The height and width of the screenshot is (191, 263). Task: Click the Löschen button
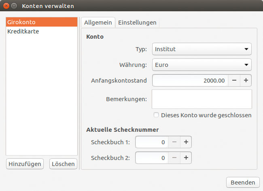(x=63, y=164)
